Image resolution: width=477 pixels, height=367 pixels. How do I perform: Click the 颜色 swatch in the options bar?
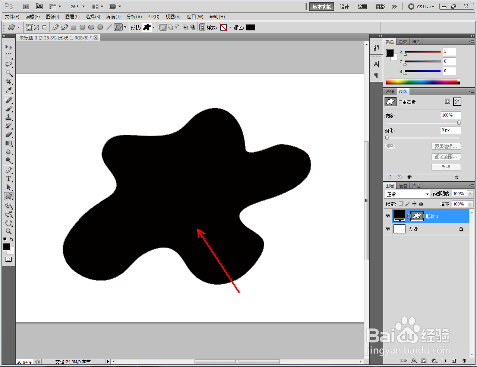[250, 27]
